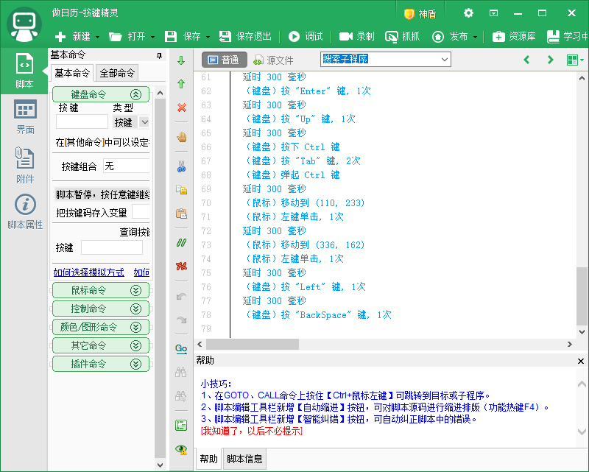Select the 全部命令 all commands tab
The width and height of the screenshot is (589, 472).
(x=117, y=73)
